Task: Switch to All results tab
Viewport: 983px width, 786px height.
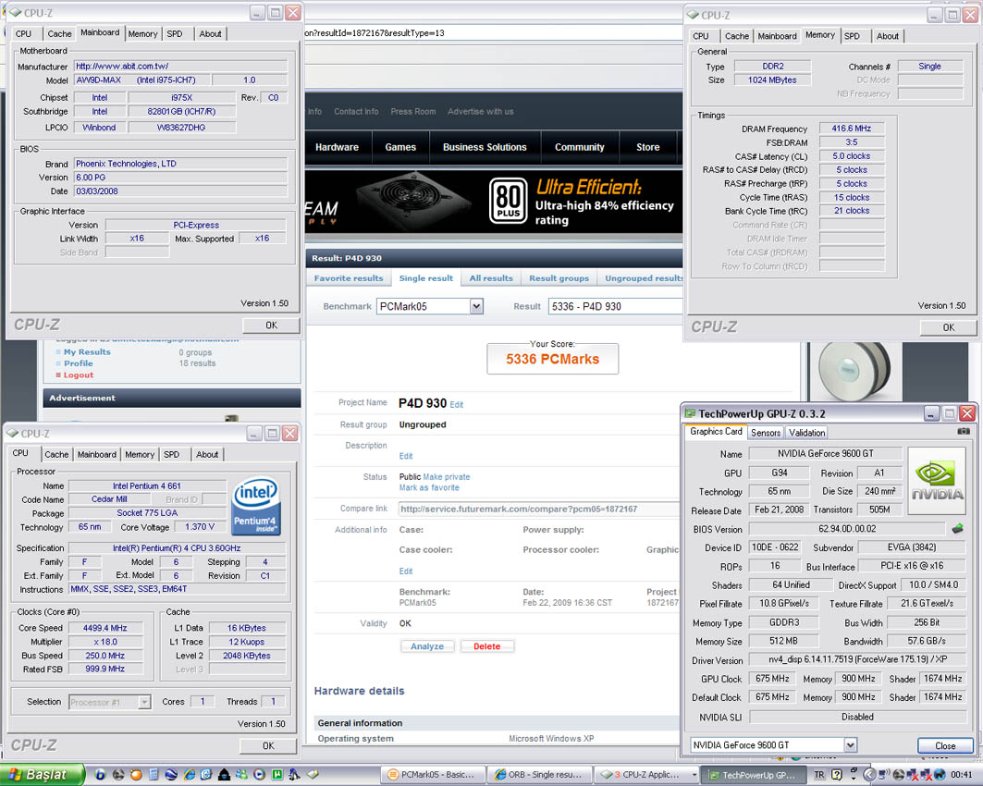Action: pos(491,278)
